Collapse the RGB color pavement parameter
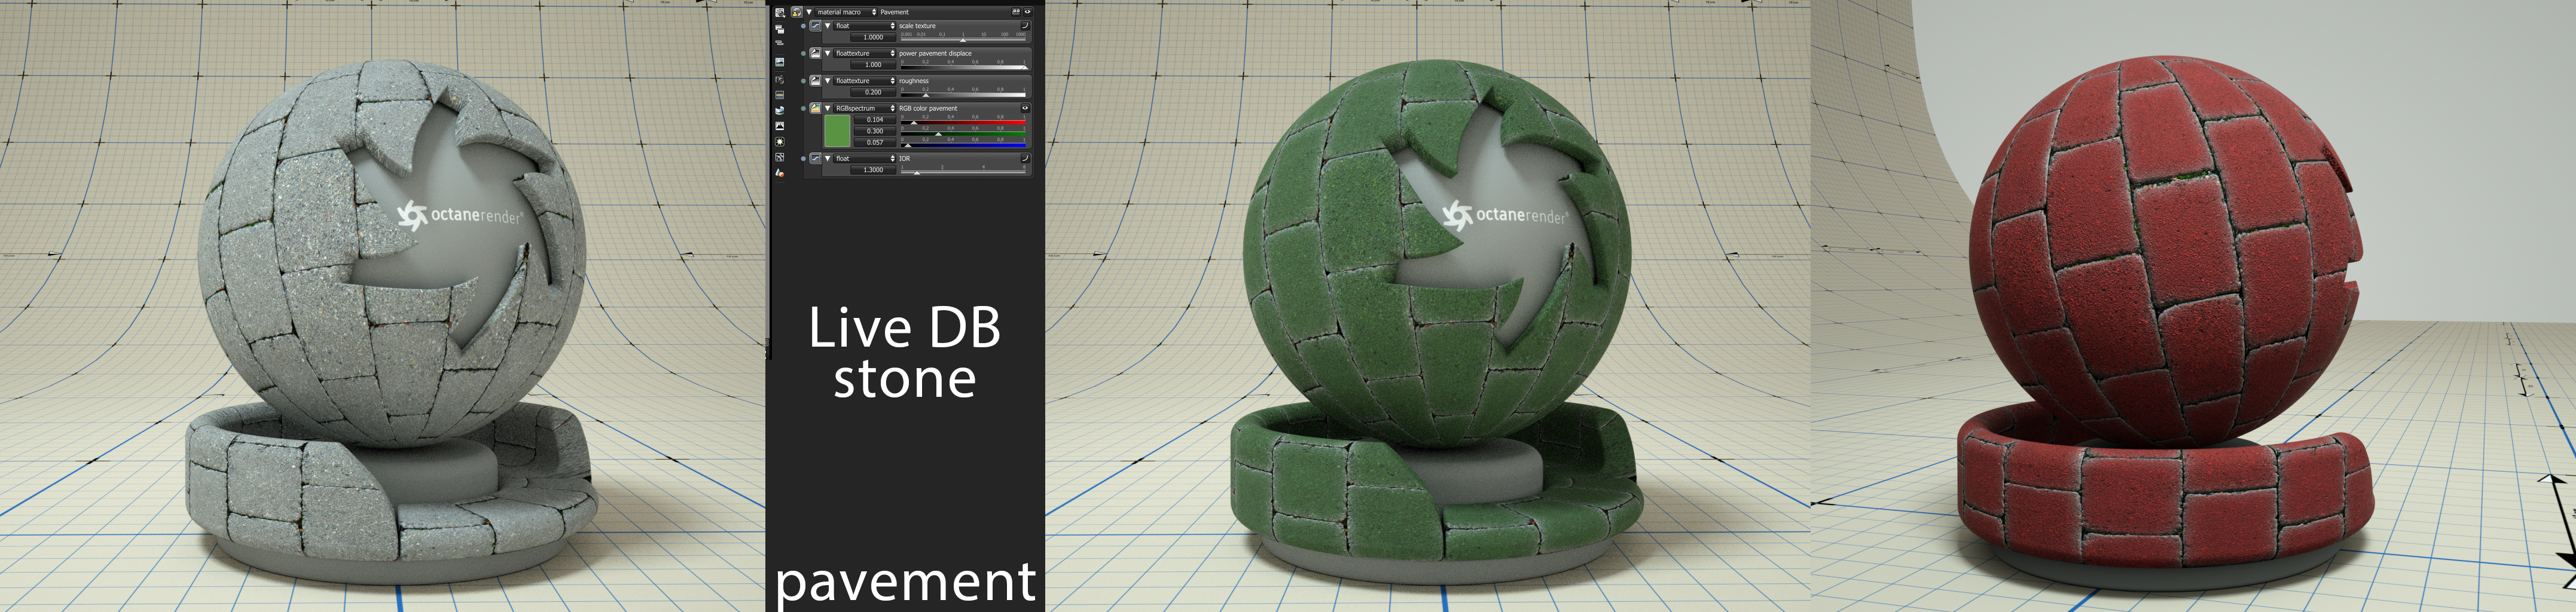This screenshot has width=2576, height=612. pos(828,108)
